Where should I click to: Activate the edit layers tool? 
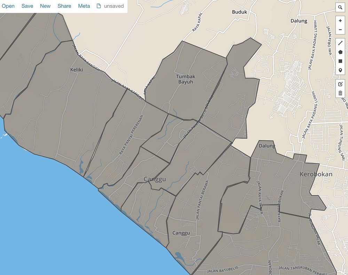tap(340, 84)
